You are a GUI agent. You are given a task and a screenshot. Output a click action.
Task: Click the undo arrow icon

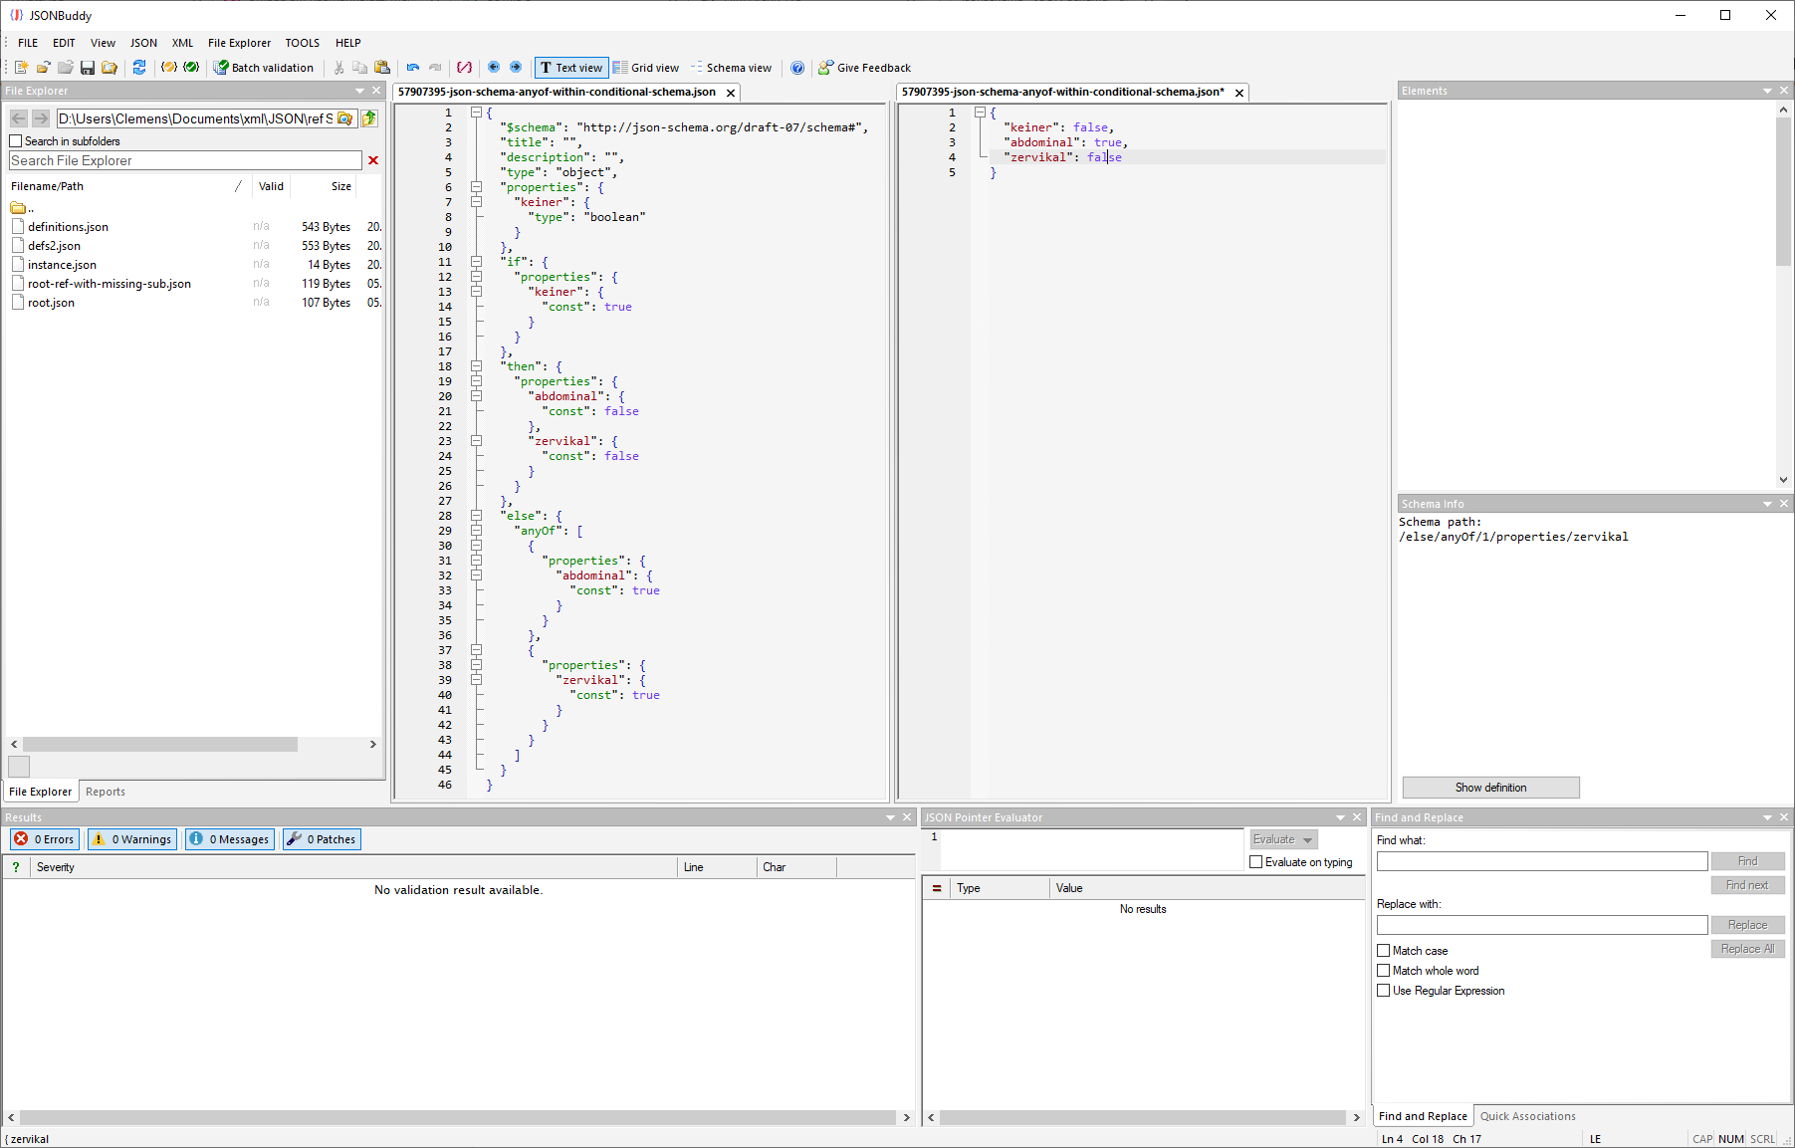pyautogui.click(x=413, y=68)
